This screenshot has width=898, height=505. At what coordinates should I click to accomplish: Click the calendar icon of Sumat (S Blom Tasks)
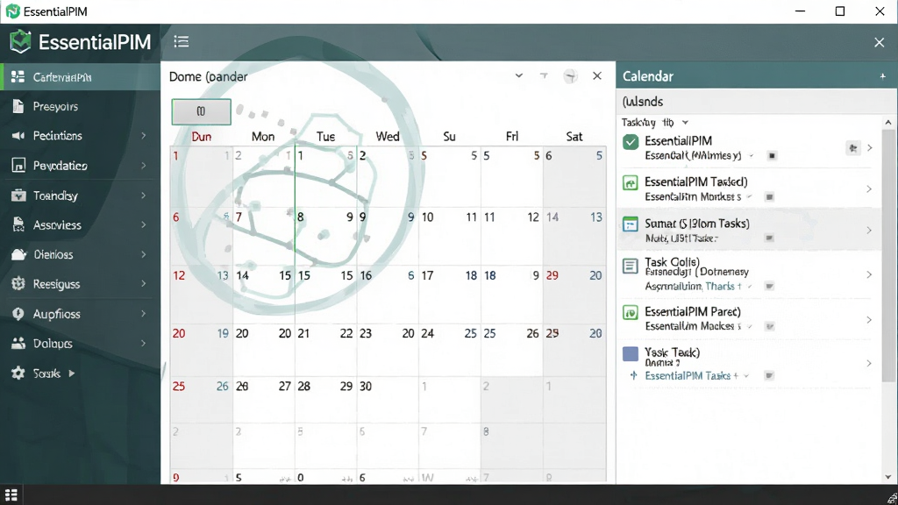click(630, 224)
